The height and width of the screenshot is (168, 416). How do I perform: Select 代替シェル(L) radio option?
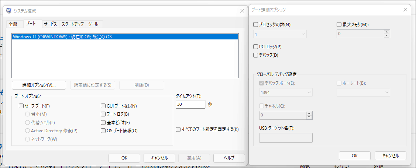[x=27, y=123]
